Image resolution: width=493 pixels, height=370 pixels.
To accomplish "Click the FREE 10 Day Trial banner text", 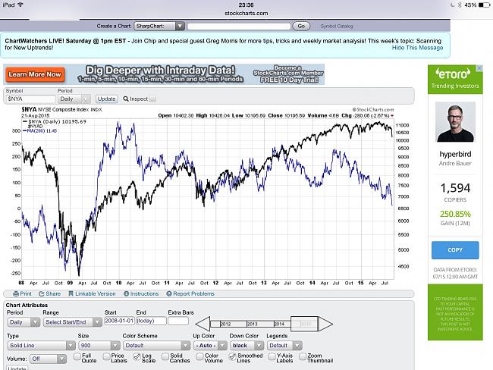I will [x=289, y=80].
